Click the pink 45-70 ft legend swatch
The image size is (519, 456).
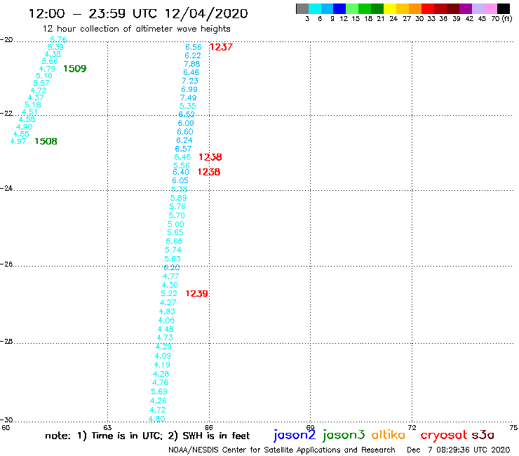[x=491, y=8]
